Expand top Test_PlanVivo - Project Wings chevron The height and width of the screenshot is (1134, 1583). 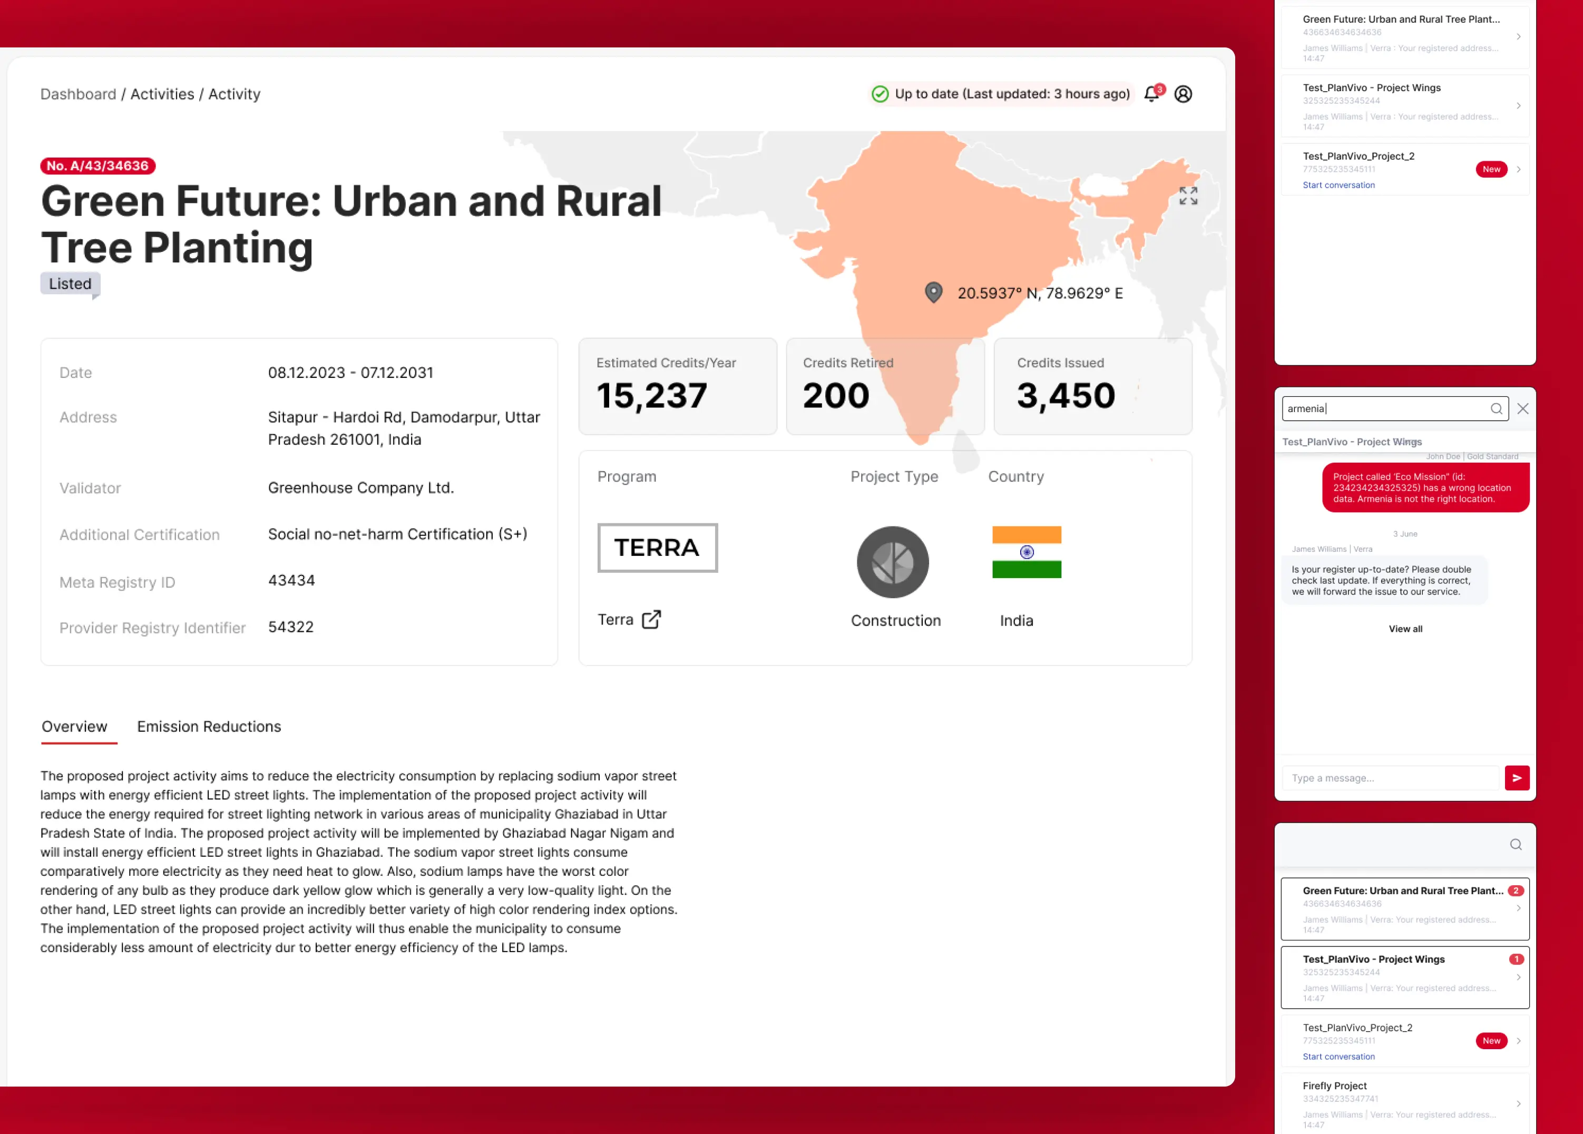pyautogui.click(x=1518, y=106)
